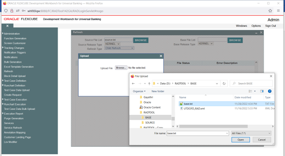
Task: Open the Organize menu
Action: click(x=139, y=91)
